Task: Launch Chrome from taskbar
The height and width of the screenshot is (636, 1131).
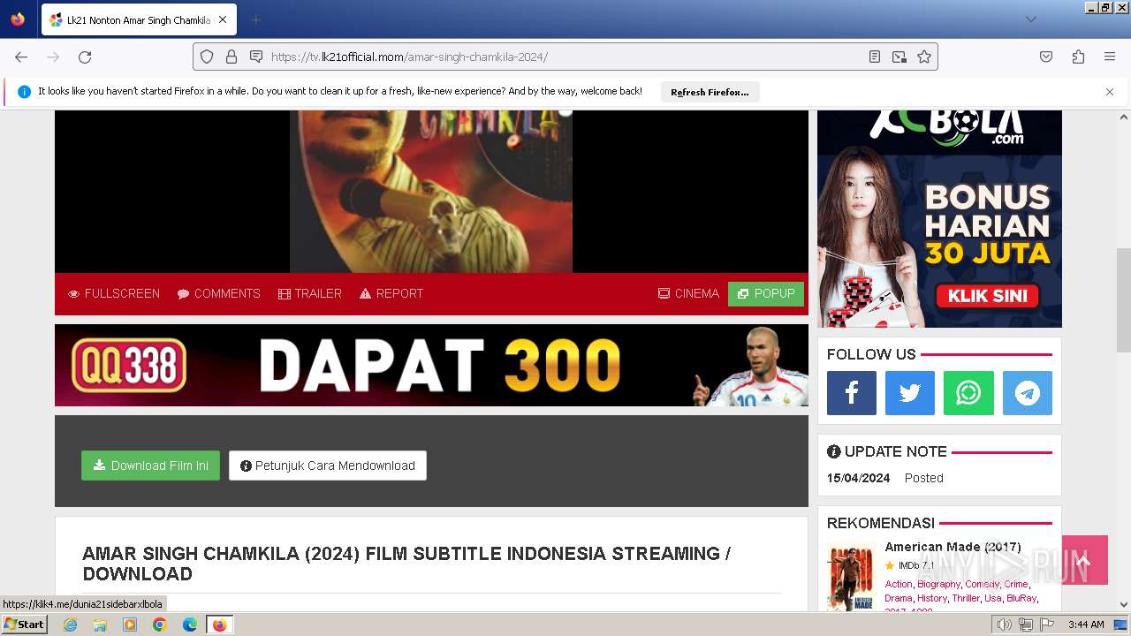Action: [160, 625]
